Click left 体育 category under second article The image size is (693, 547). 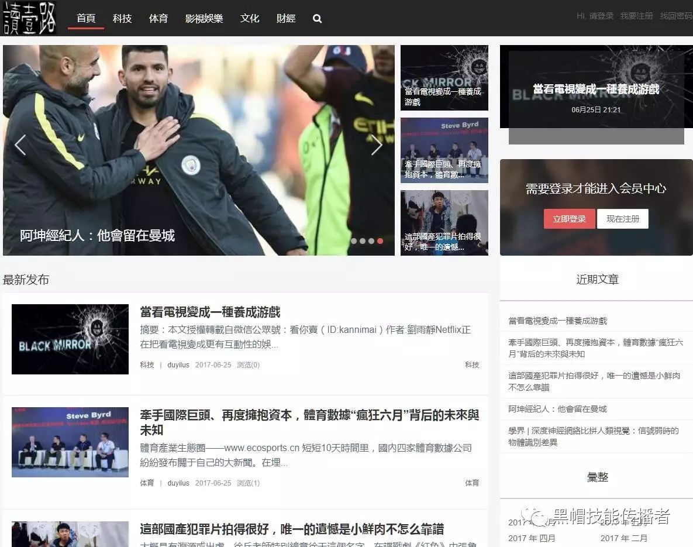point(147,483)
